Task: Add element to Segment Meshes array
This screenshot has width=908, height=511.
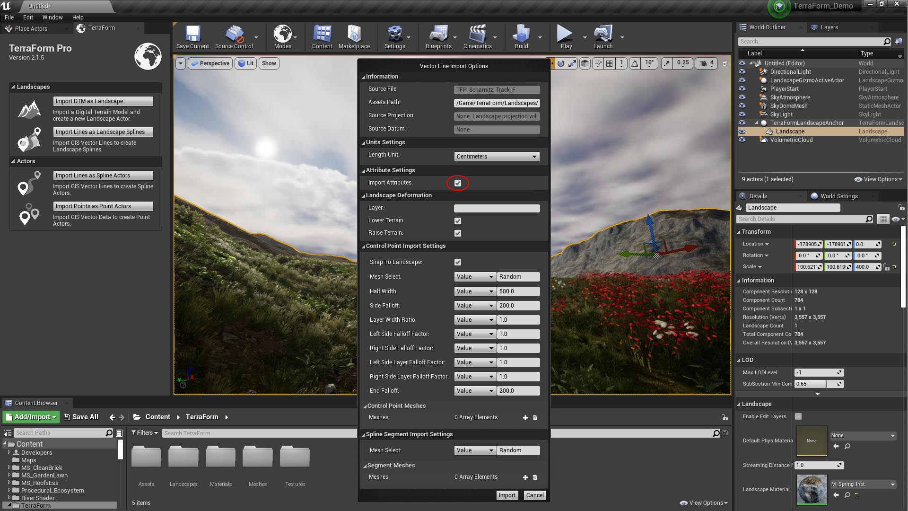Action: point(525,477)
